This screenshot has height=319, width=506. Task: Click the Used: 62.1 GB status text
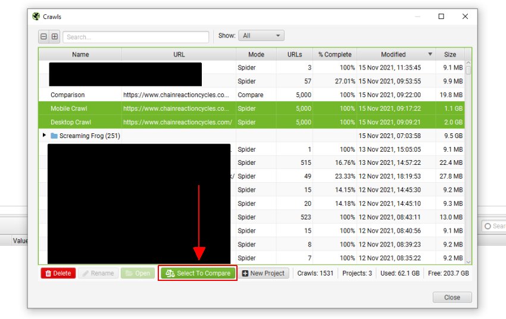coord(400,273)
